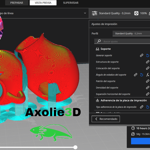Open the Perfil Standard Quality dropdown
This screenshot has width=150, height=150.
pos(131,33)
